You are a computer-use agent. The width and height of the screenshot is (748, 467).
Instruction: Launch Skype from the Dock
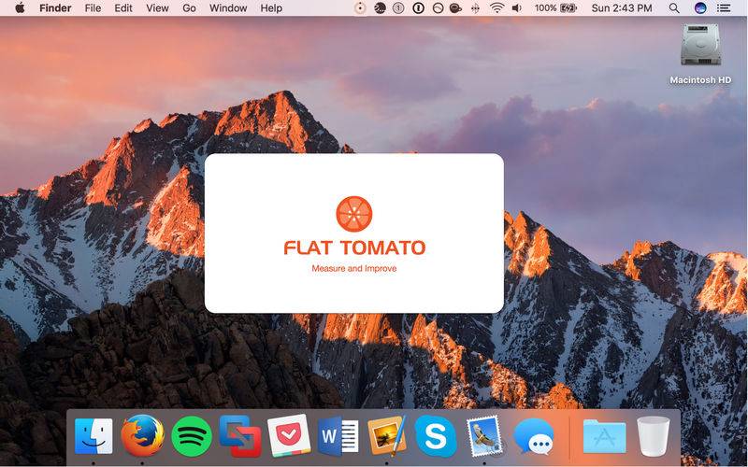coord(436,435)
